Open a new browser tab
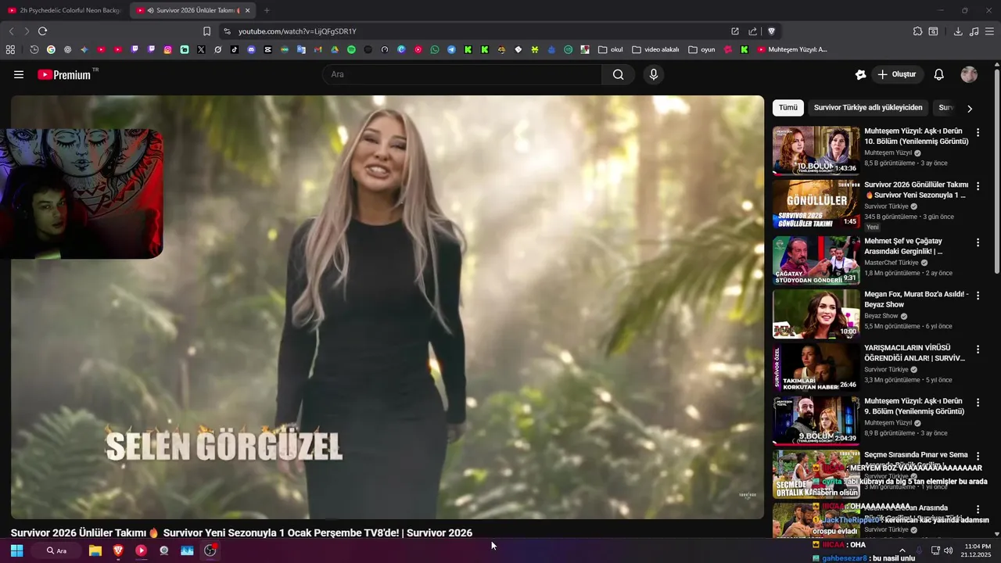1001x563 pixels. coord(267,10)
